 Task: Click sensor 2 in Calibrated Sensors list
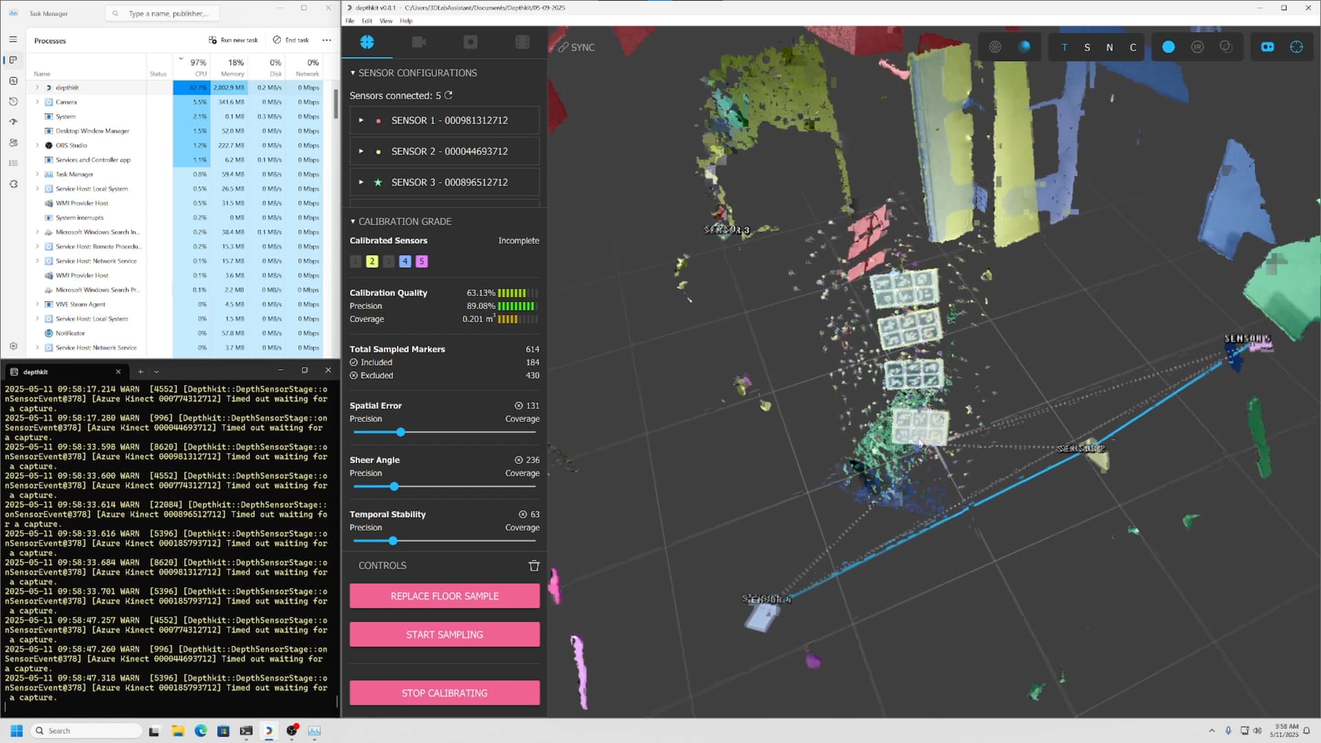[x=372, y=261]
